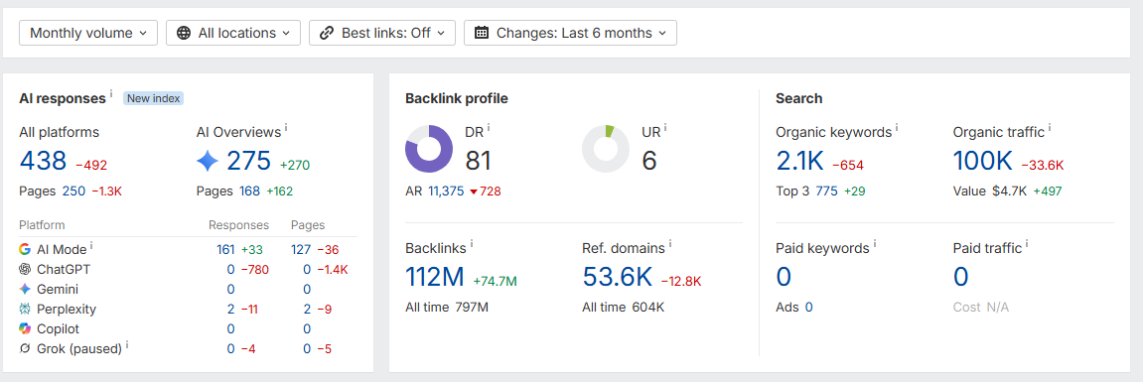Open Organic traffic value 100K
1143x382 pixels.
tap(983, 161)
